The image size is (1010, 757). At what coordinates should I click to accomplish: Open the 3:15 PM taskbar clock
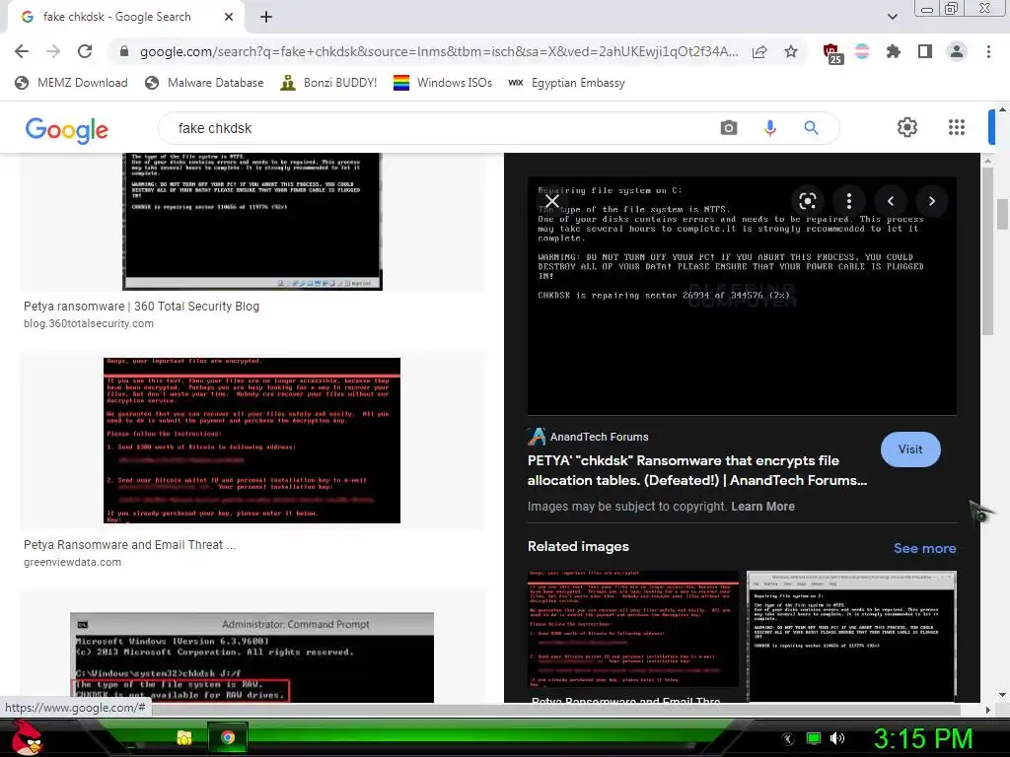pyautogui.click(x=923, y=738)
